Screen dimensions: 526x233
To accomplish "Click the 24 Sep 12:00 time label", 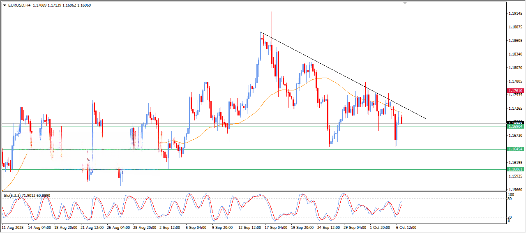I will tap(329, 227).
